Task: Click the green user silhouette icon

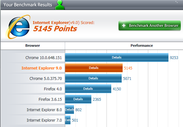Action: (60, 5)
